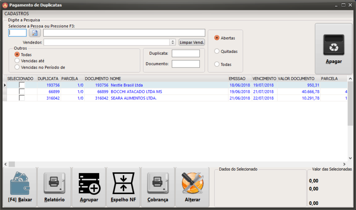Click the Cobrança printer button
The height and width of the screenshot is (210, 356).
(x=158, y=187)
